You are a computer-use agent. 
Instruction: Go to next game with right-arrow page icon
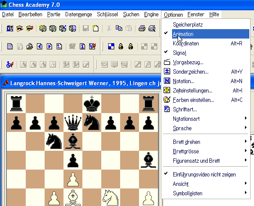pyautogui.click(x=49, y=47)
